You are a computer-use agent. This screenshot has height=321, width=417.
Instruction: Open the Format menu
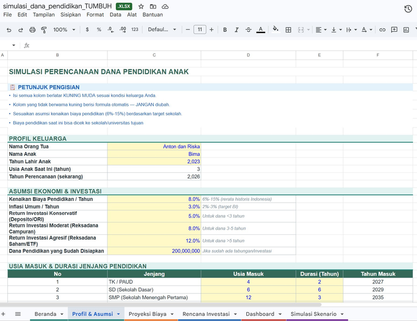95,15
